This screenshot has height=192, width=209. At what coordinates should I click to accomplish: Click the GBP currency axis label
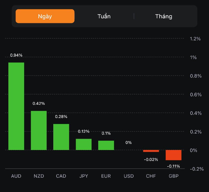173,176
